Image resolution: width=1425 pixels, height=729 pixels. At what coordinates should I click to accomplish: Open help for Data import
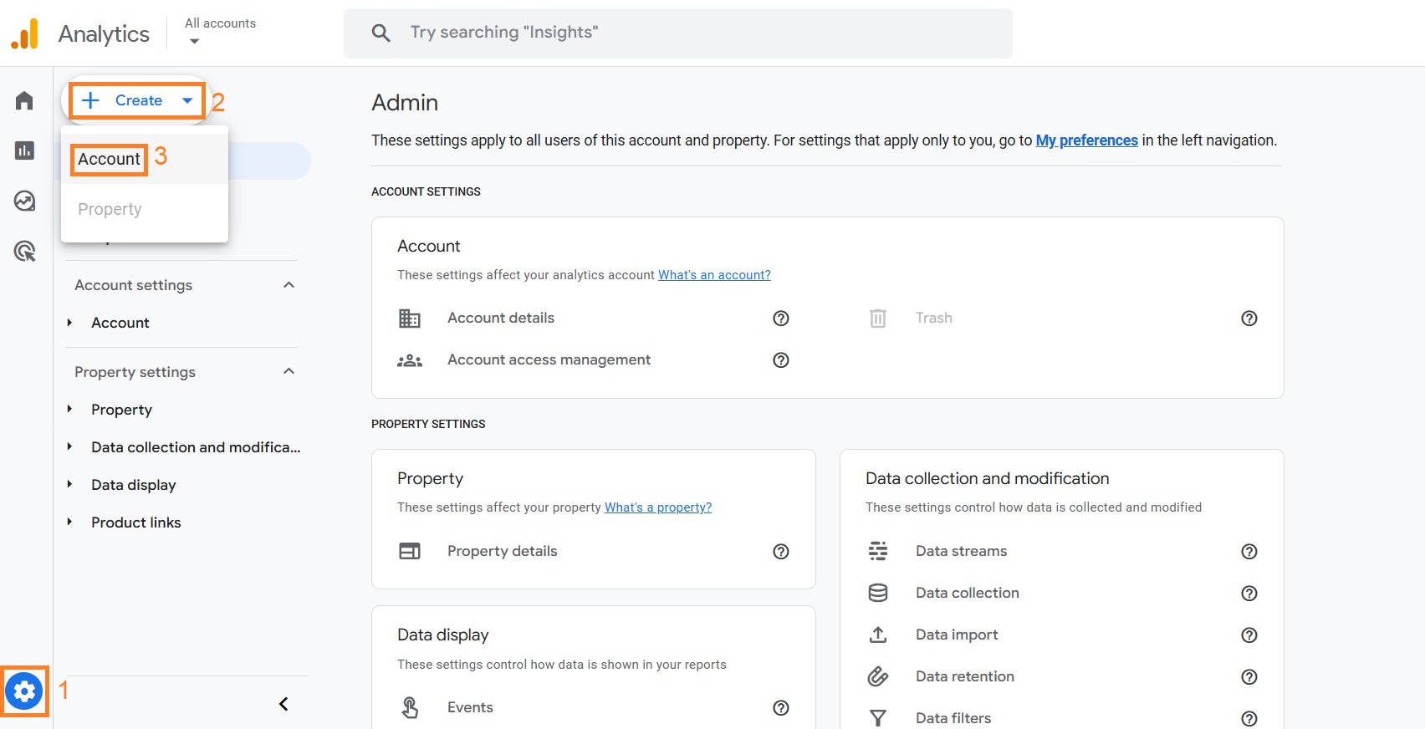click(1249, 635)
